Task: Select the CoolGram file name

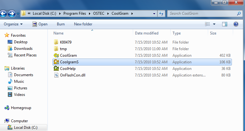Action: [68, 55]
